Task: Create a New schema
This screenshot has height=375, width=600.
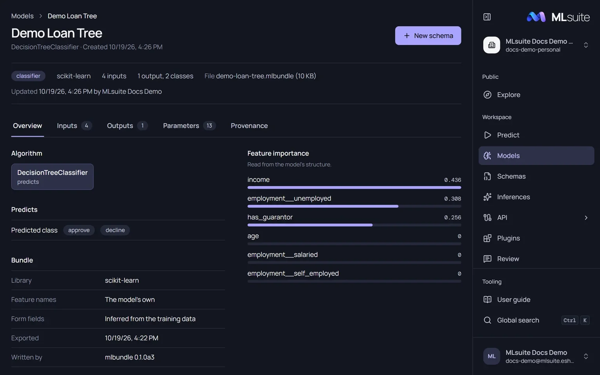Action: tap(428, 36)
